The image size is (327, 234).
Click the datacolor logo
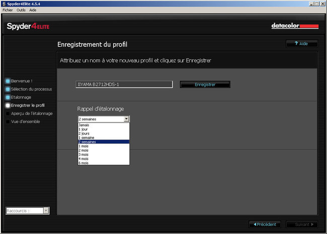(295, 26)
